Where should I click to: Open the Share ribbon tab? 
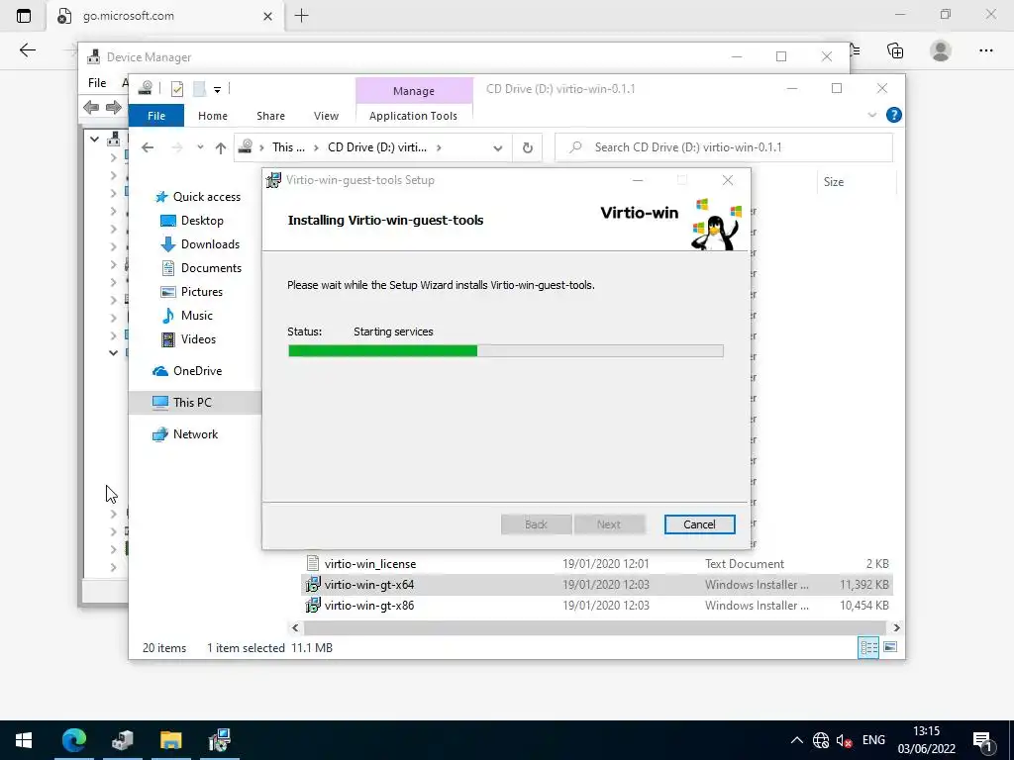[270, 116]
